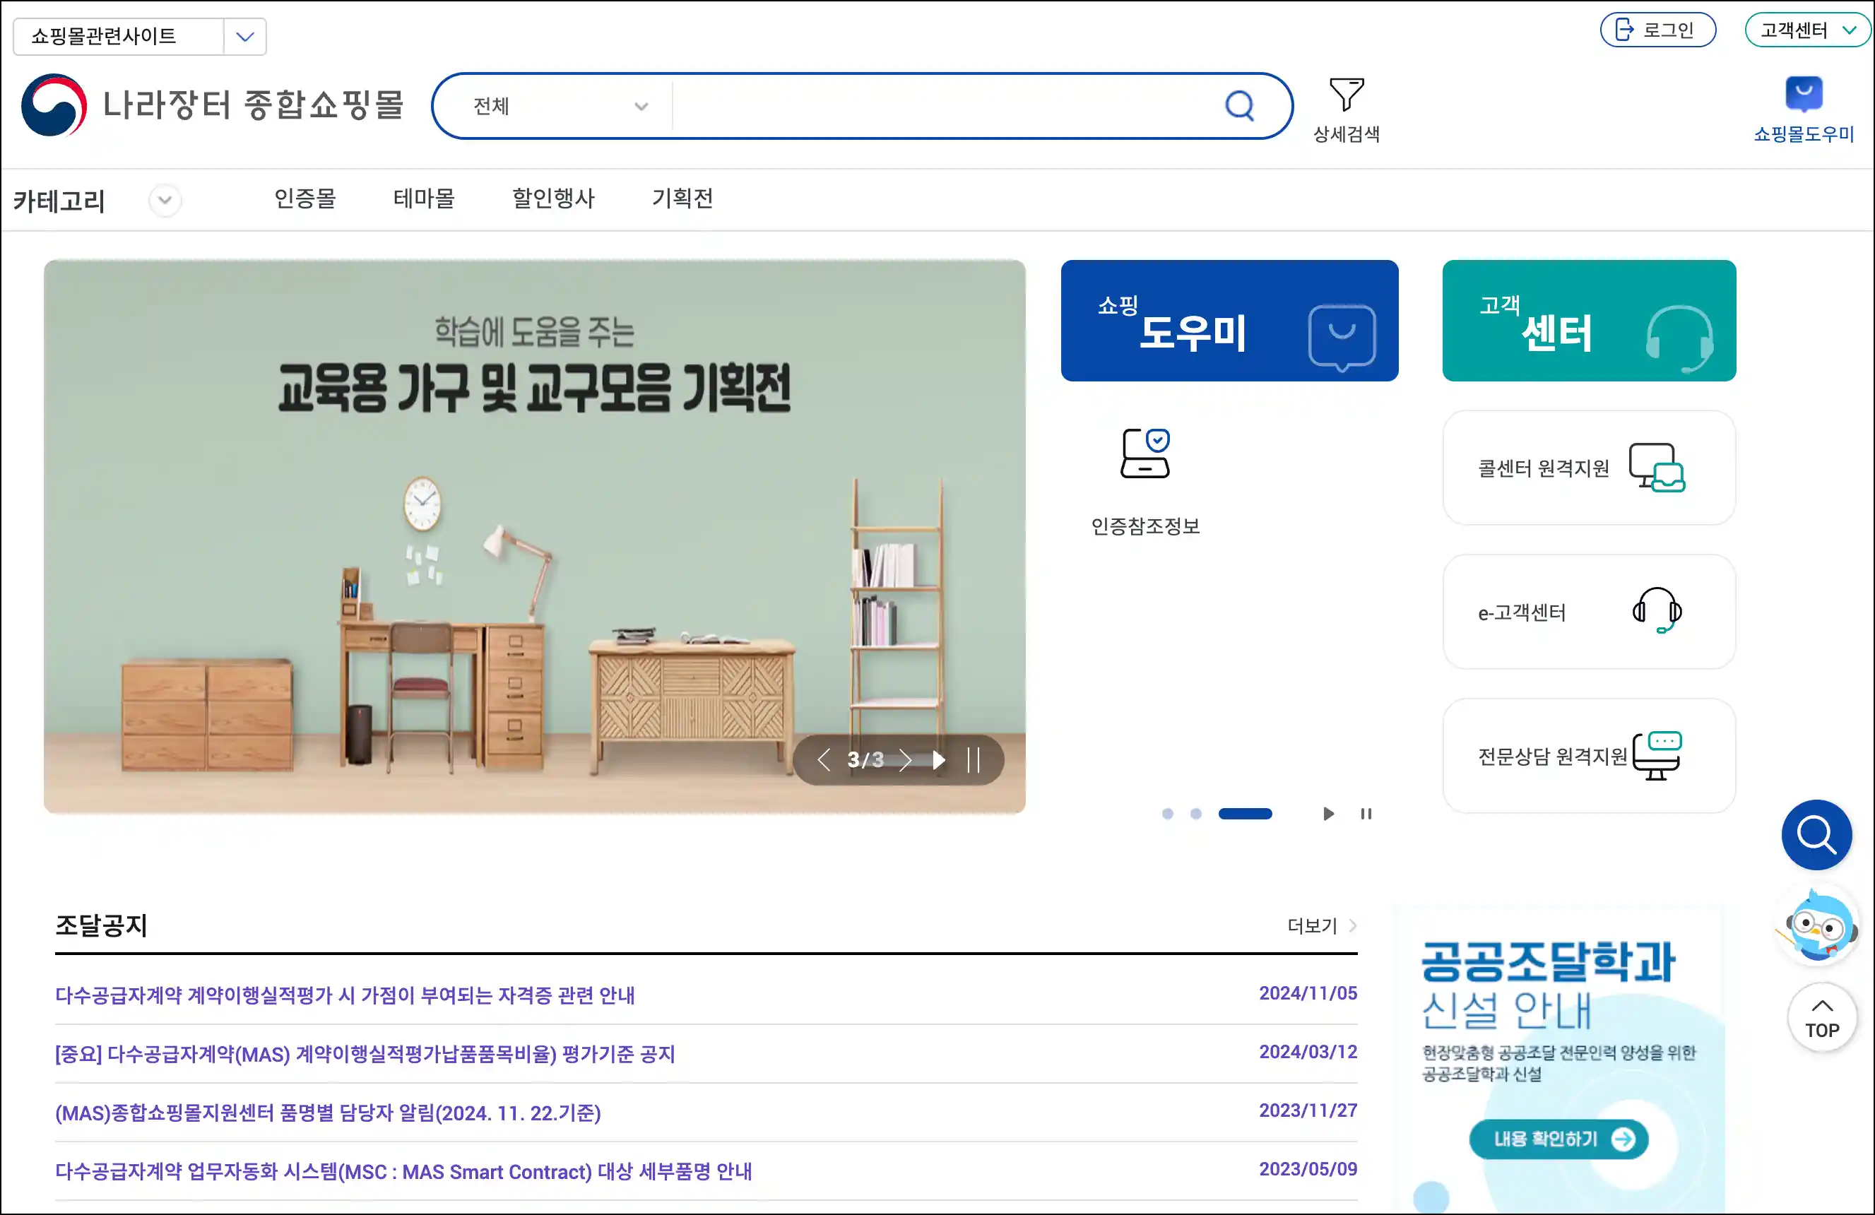Open e-고객센터 headset card
The width and height of the screenshot is (1875, 1215).
[x=1588, y=612]
